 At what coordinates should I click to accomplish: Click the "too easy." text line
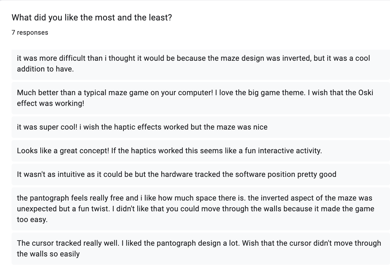pyautogui.click(x=32, y=220)
